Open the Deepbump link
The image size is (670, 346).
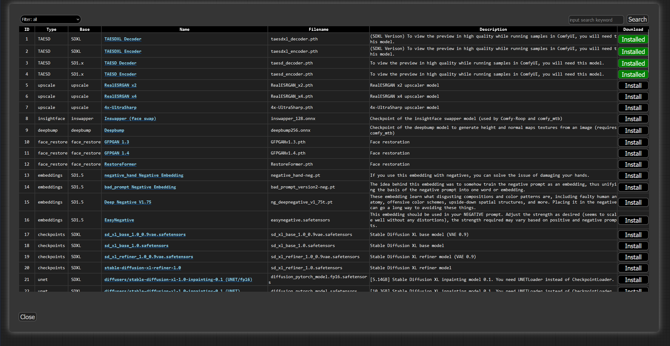click(114, 130)
